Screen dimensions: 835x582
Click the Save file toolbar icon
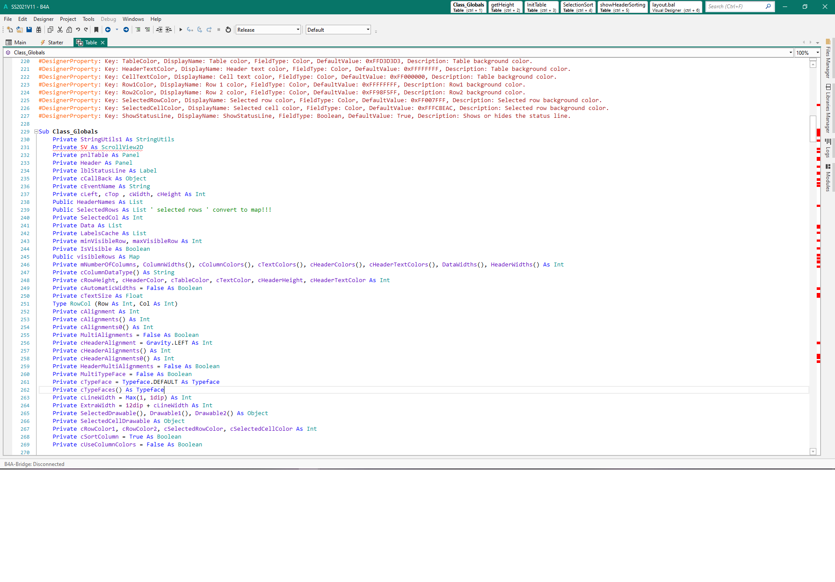tap(29, 30)
